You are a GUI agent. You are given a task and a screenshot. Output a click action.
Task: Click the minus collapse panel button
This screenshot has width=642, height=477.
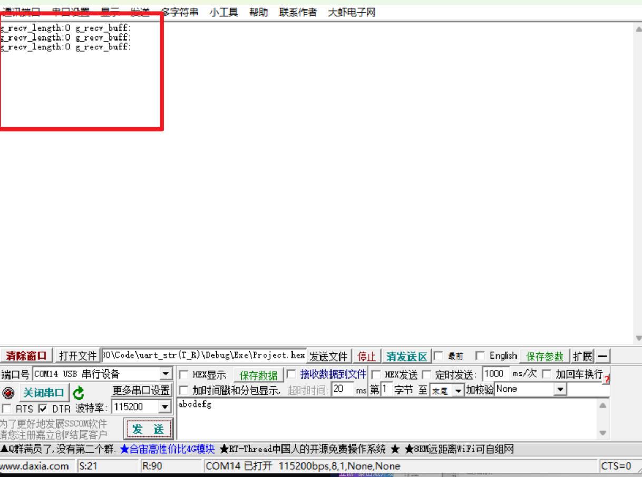(601, 356)
